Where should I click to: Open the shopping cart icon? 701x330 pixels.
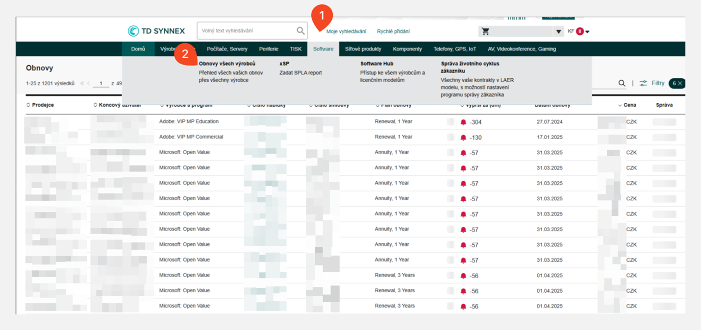click(x=486, y=31)
